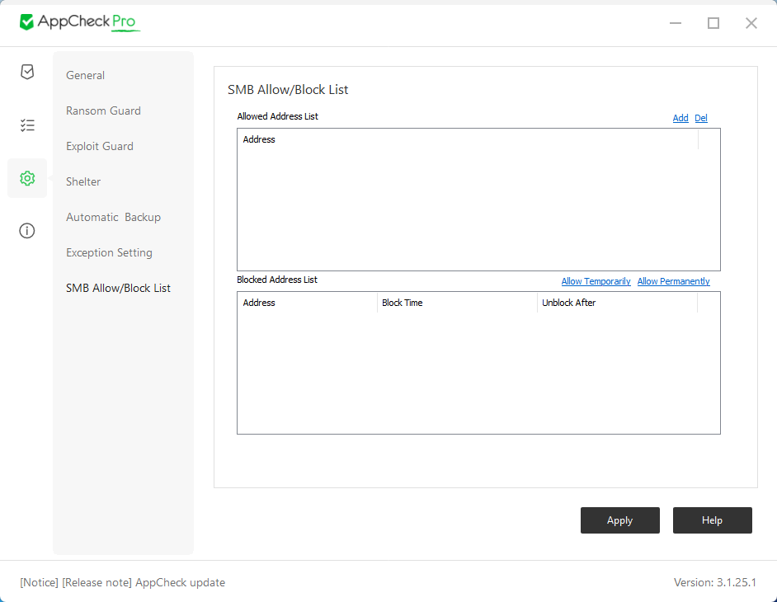The image size is (777, 602).
Task: Click the Version: 3.1.25.1 text
Action: tap(714, 583)
